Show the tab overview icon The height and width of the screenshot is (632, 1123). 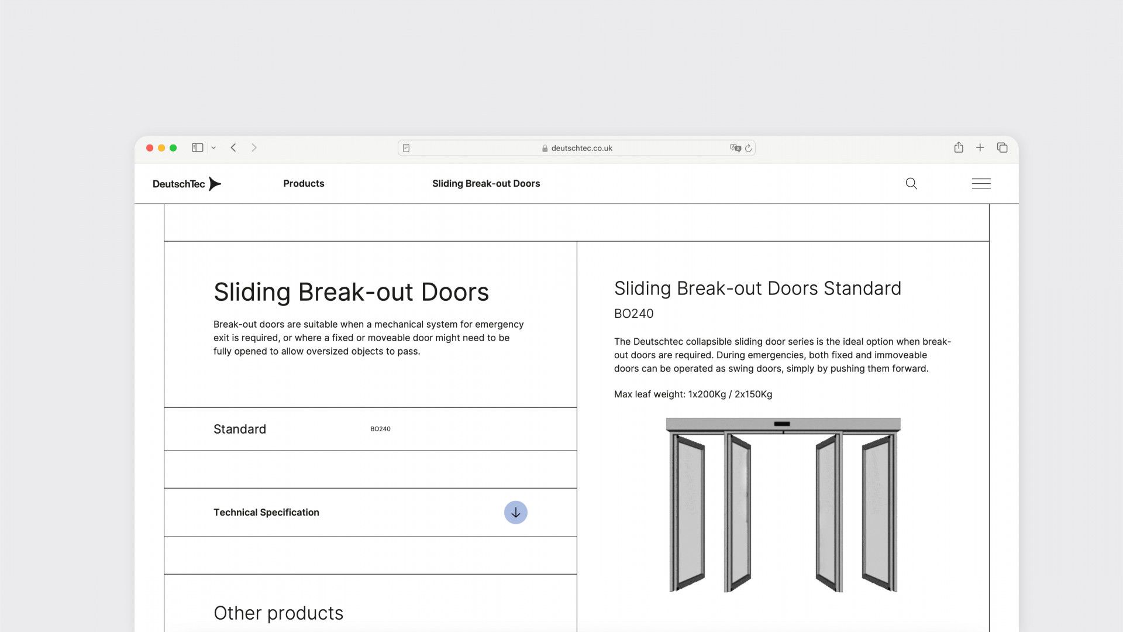[x=1002, y=148]
